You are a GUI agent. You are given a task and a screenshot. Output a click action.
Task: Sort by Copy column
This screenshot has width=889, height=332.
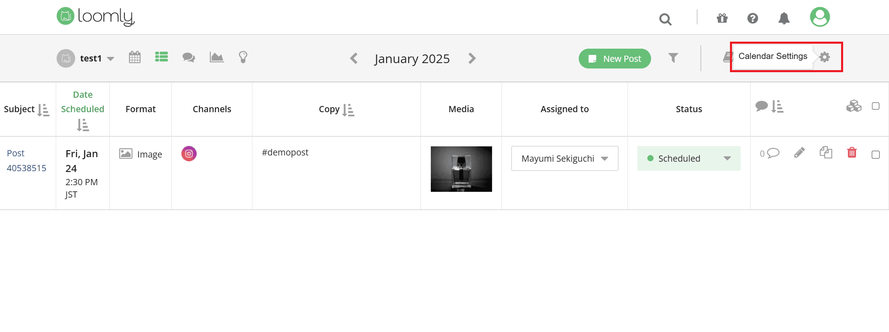point(348,110)
